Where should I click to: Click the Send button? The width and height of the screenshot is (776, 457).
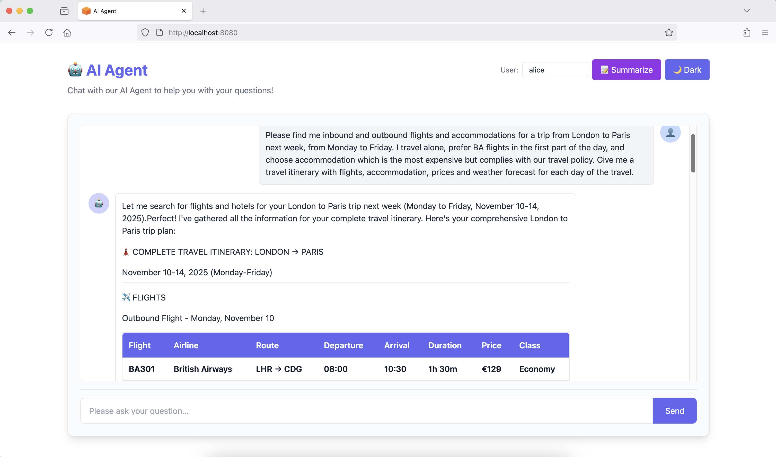pyautogui.click(x=674, y=410)
